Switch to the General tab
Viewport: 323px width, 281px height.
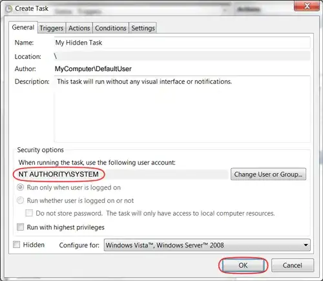point(23,27)
